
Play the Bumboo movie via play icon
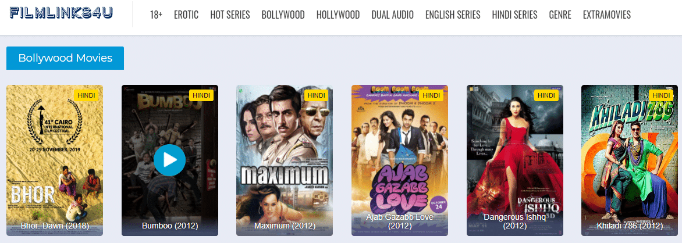(x=170, y=160)
